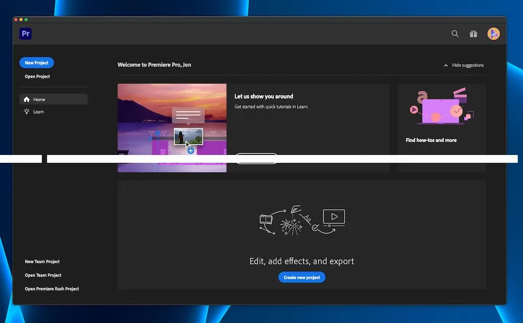Click the Home house icon

pyautogui.click(x=27, y=99)
